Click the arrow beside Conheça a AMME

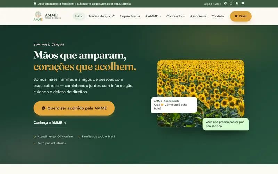click(65, 123)
